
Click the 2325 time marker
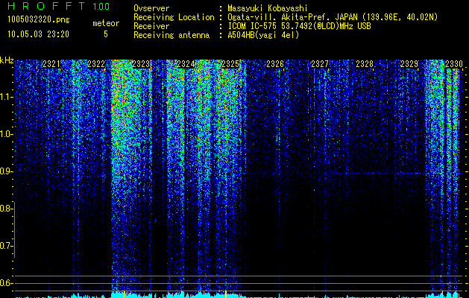[230, 64]
